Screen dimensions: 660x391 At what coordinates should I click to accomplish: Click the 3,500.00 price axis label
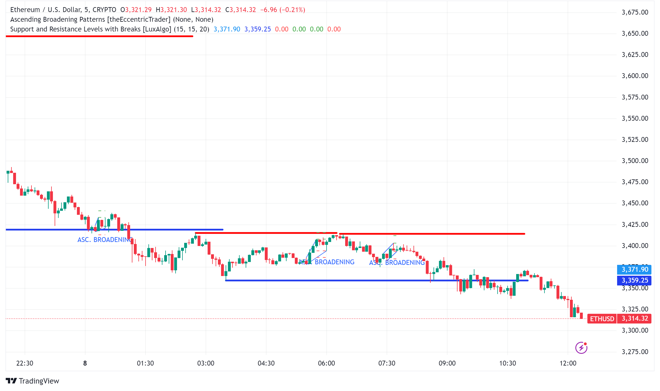coord(635,161)
